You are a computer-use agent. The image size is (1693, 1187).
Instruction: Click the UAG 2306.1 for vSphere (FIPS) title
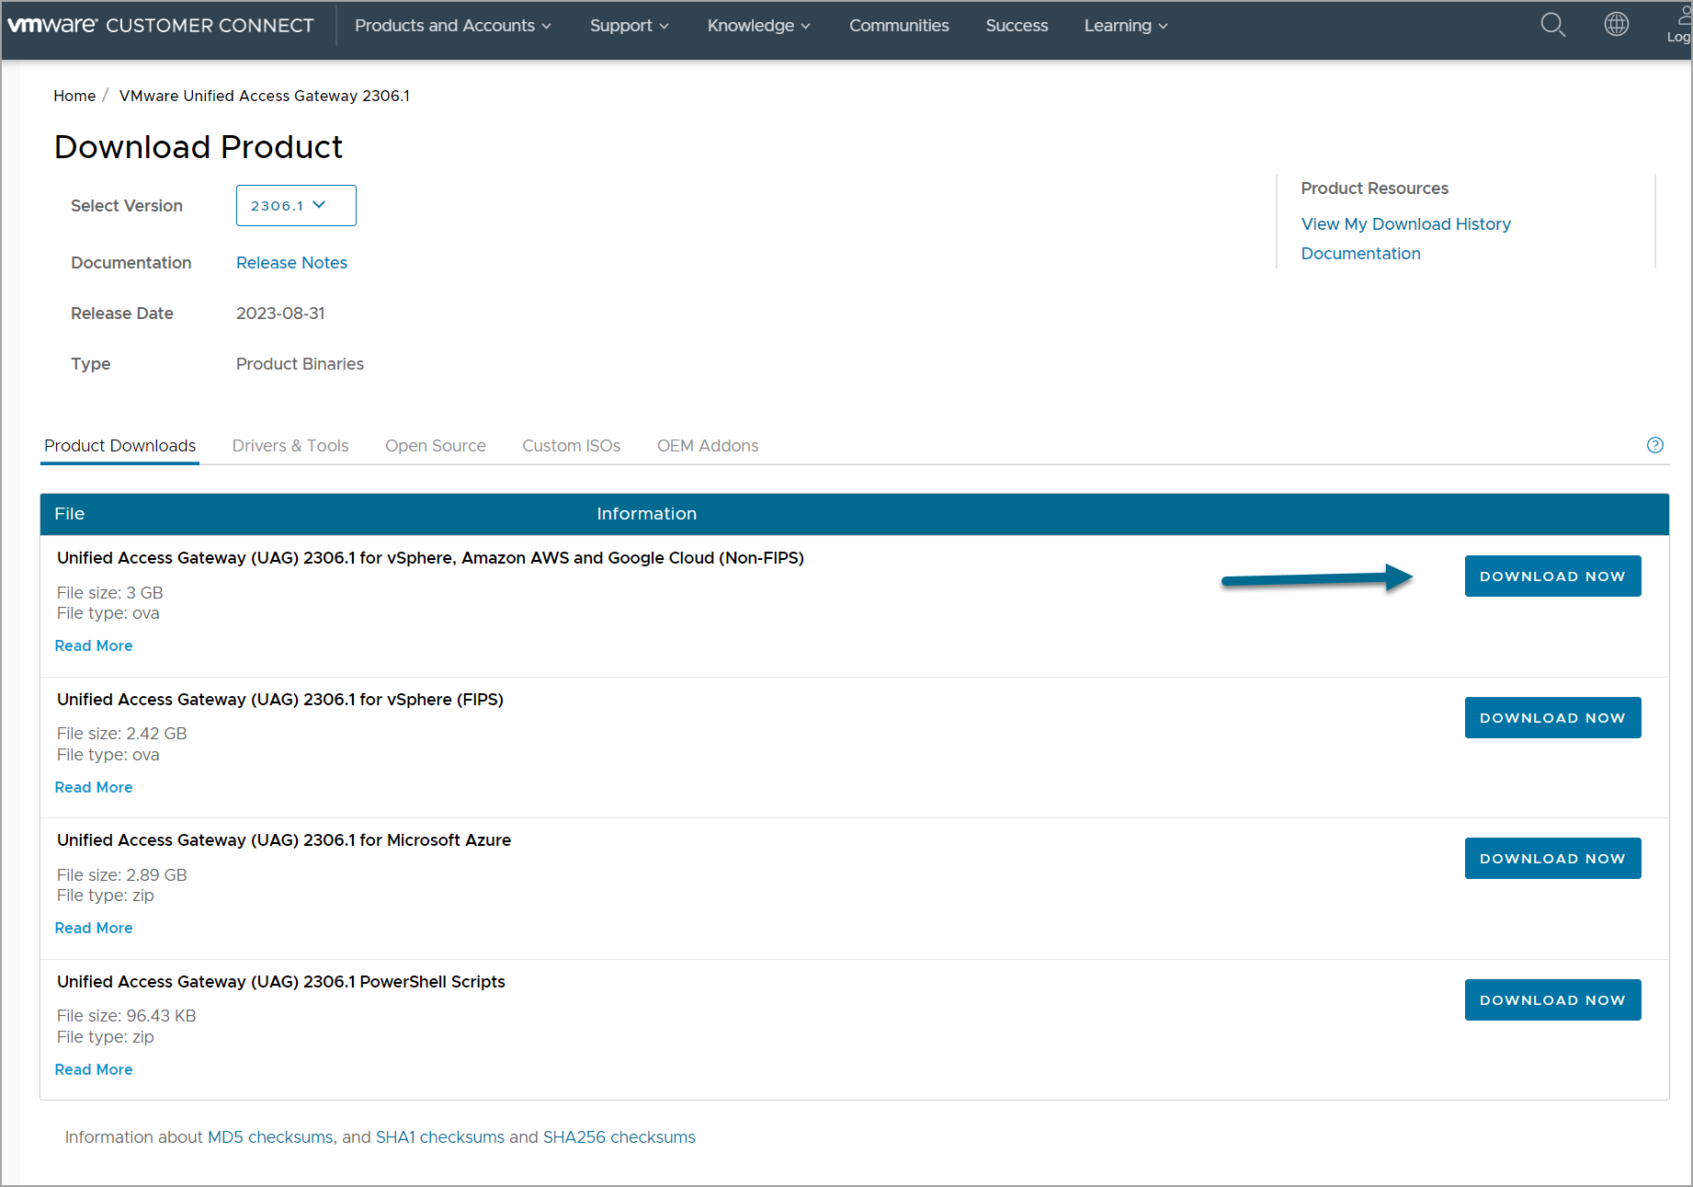280,700
